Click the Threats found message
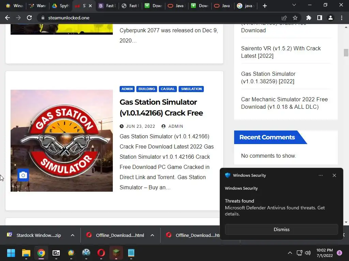Image resolution: width=349 pixels, height=261 pixels. tap(275, 208)
